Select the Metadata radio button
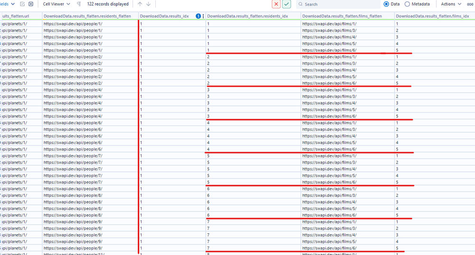 [x=408, y=4]
